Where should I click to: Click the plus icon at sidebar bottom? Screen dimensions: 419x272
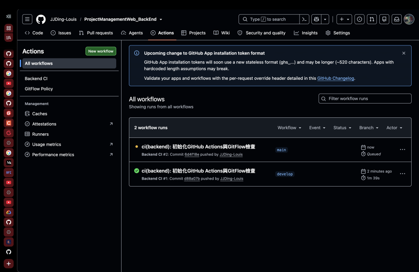click(x=9, y=264)
